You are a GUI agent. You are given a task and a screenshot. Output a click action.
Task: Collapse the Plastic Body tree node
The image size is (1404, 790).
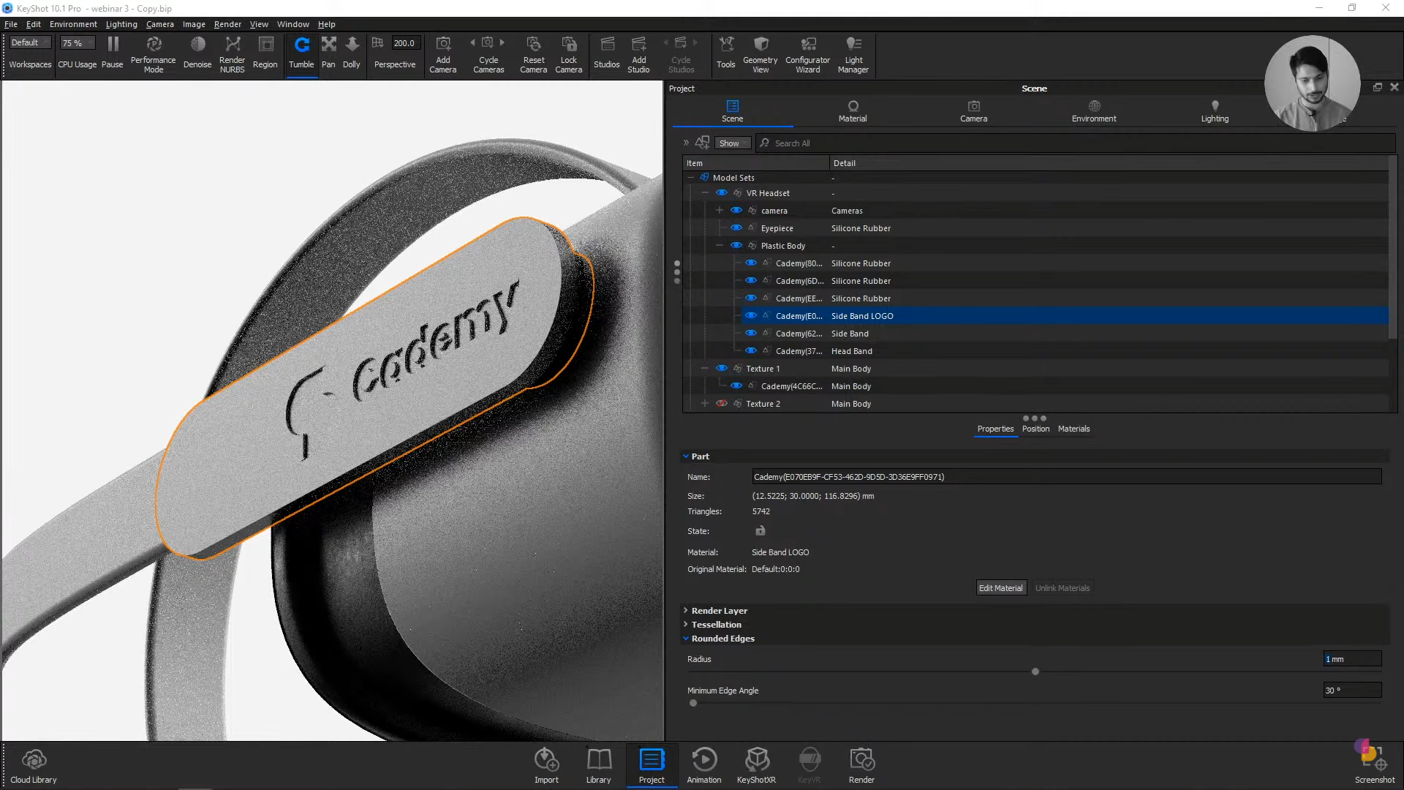(x=720, y=246)
